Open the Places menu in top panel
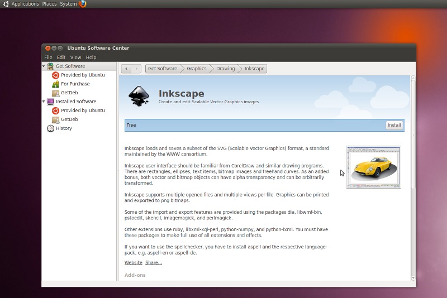 point(49,4)
